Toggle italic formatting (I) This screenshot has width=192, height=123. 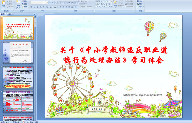(35, 7)
